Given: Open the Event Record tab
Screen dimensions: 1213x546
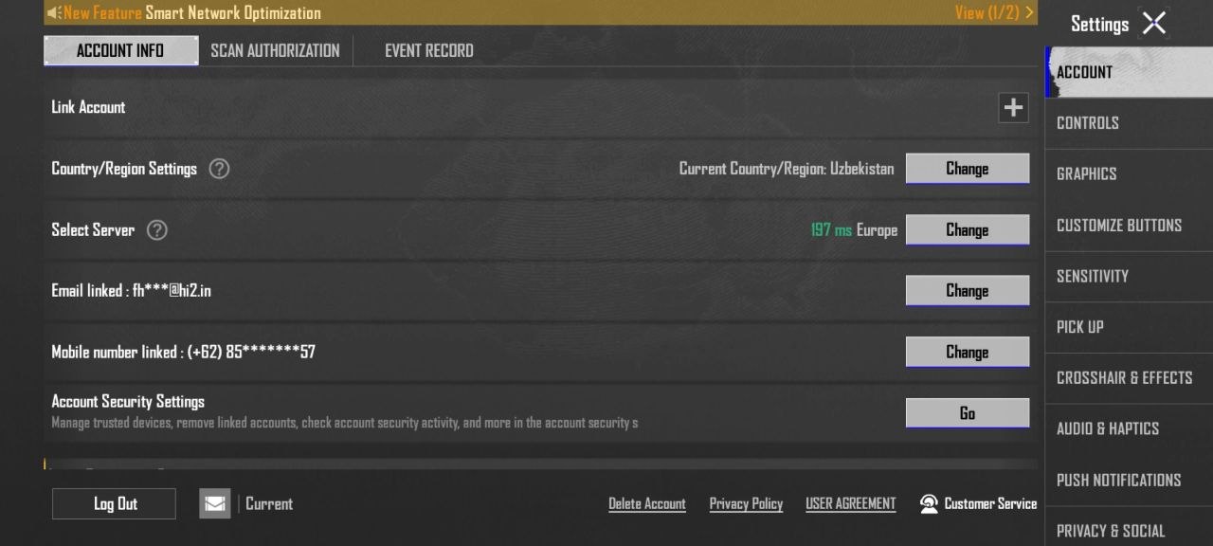Looking at the screenshot, I should point(429,50).
